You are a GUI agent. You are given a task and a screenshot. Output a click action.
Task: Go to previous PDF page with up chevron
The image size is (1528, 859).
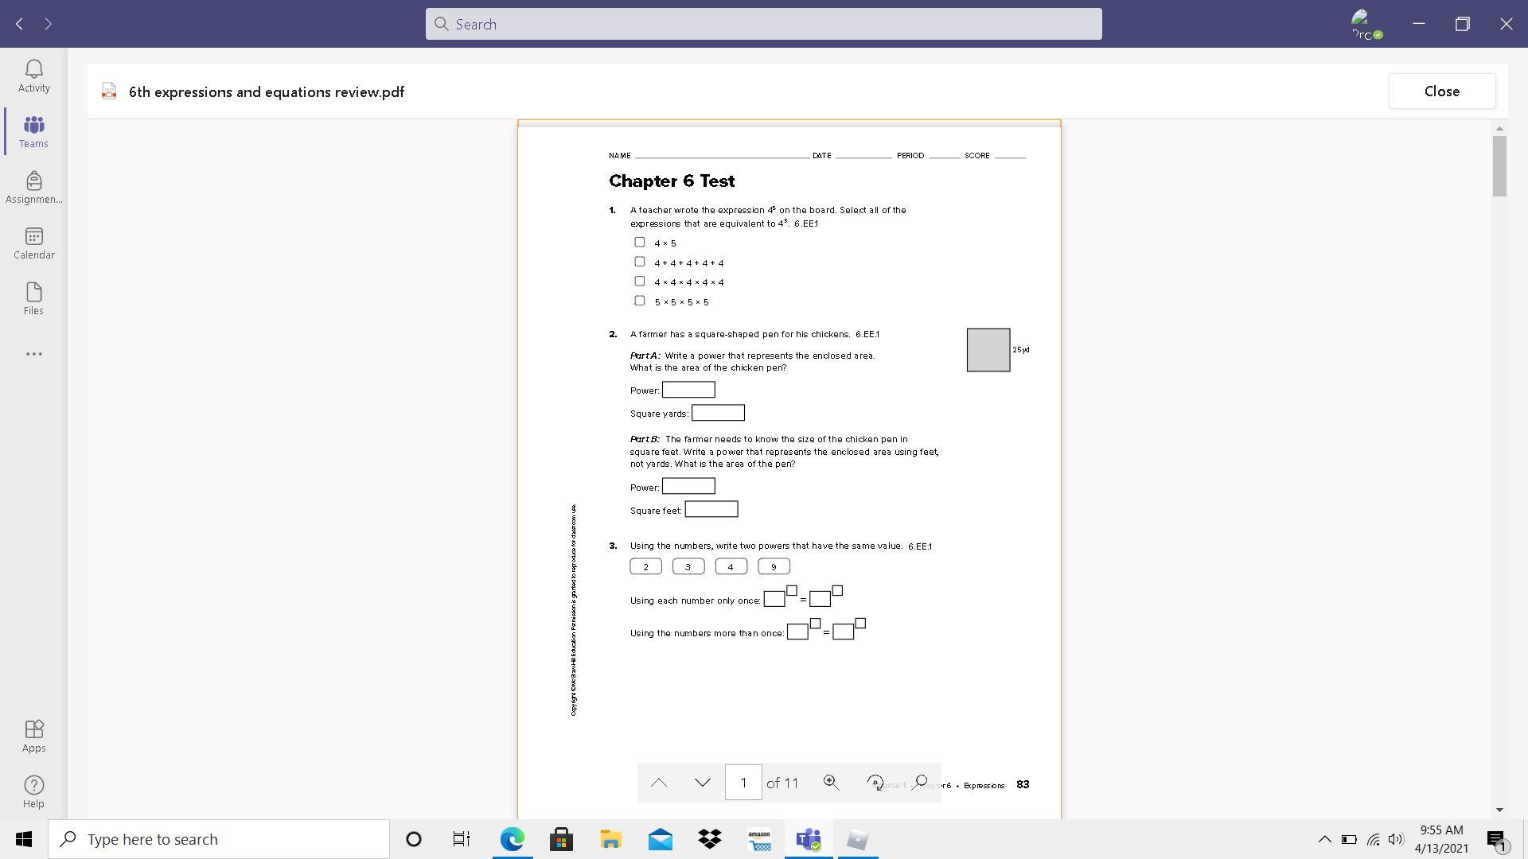(x=659, y=783)
